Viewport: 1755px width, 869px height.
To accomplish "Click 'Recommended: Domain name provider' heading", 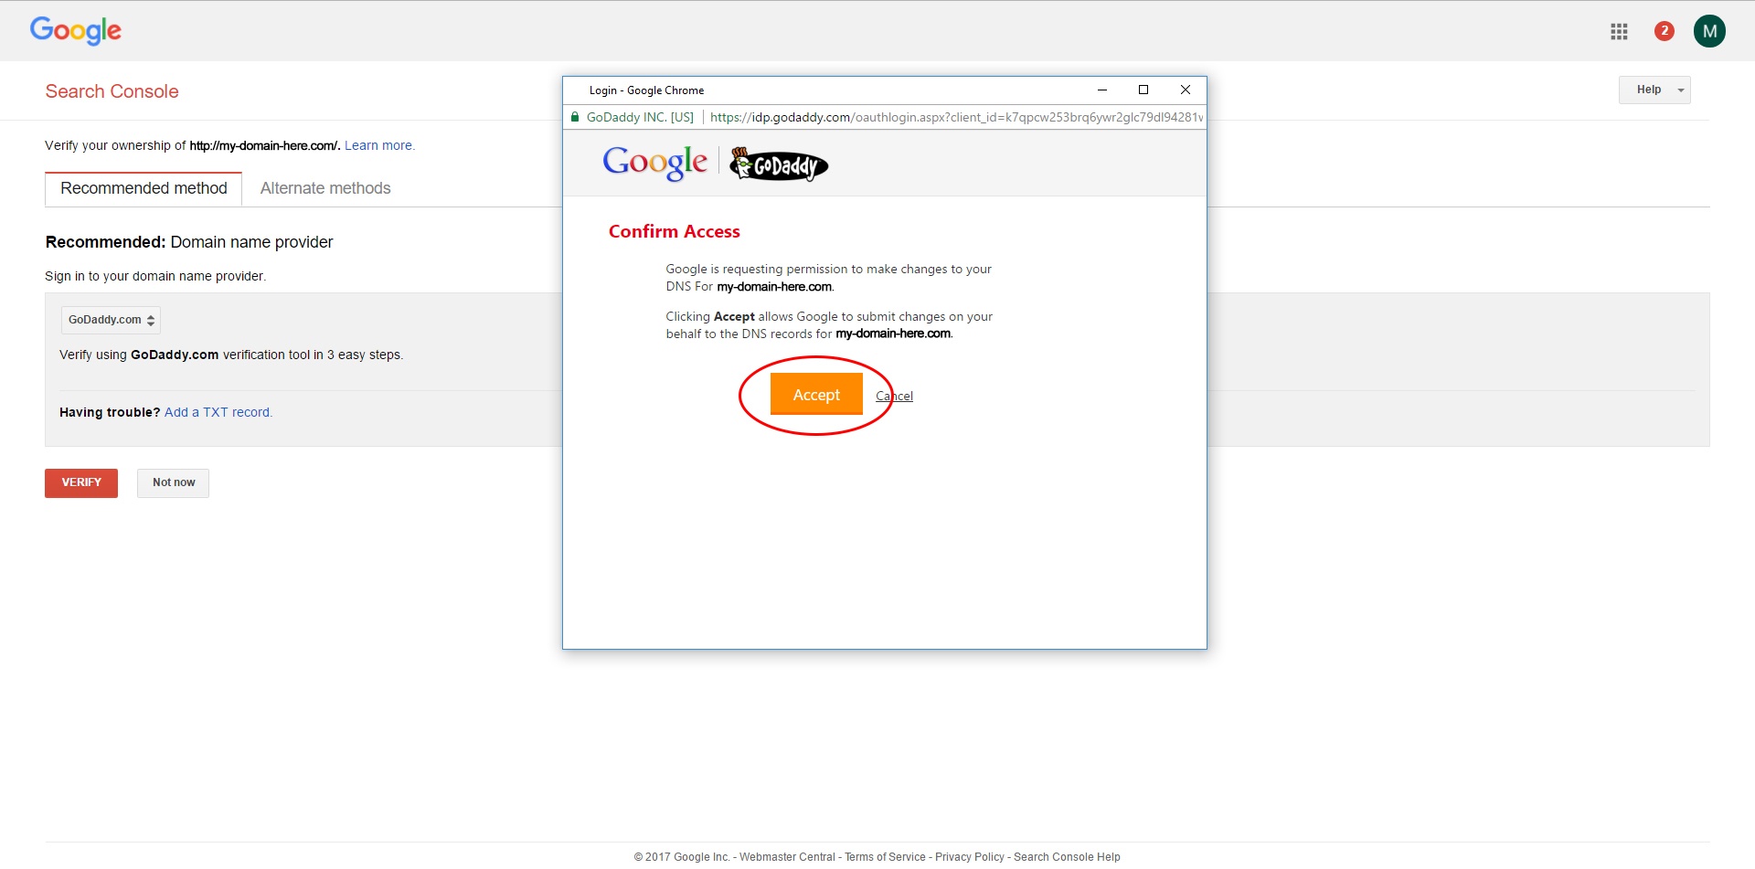I will [x=189, y=242].
